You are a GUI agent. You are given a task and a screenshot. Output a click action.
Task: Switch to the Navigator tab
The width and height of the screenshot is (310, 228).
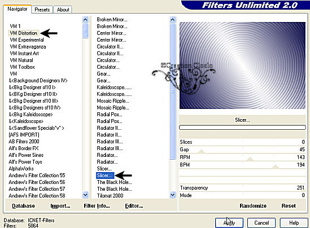(17, 9)
